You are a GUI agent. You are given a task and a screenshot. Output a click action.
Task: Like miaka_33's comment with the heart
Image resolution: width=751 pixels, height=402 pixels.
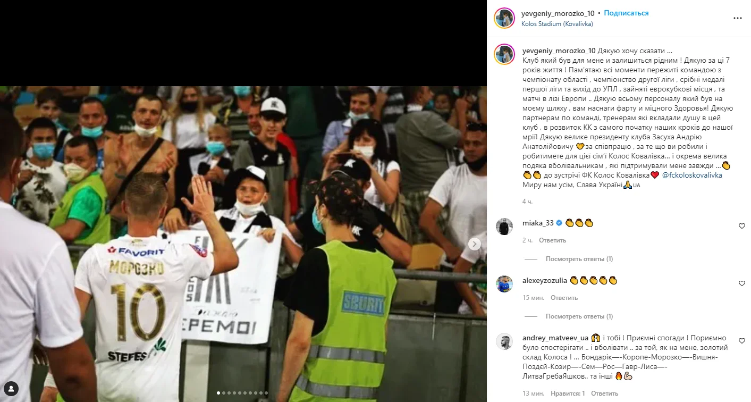pyautogui.click(x=742, y=226)
